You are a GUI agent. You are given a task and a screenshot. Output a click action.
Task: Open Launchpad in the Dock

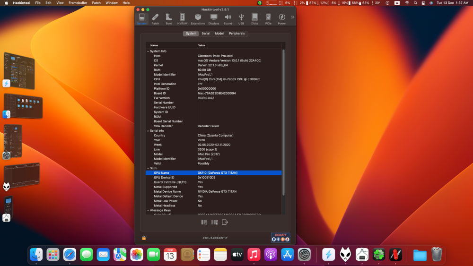point(53,255)
